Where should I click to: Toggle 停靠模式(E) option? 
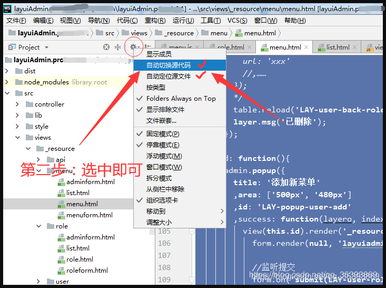180,145
